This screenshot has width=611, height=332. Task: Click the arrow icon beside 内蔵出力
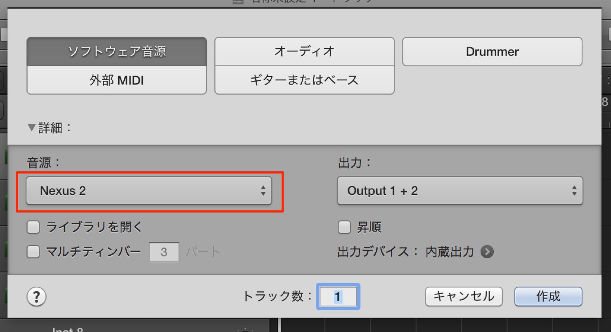[x=487, y=252]
